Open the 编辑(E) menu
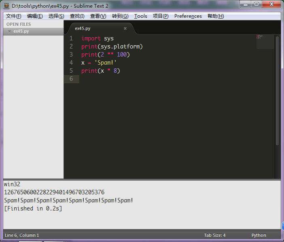This screenshot has height=242, width=284. pos(35,16)
